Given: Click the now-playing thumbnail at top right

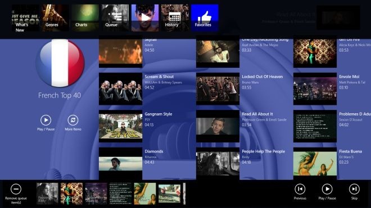Looking at the screenshot, I should click(x=338, y=18).
